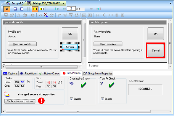
Task: Toggle the pin icon in the toolbar
Action: point(7,9)
